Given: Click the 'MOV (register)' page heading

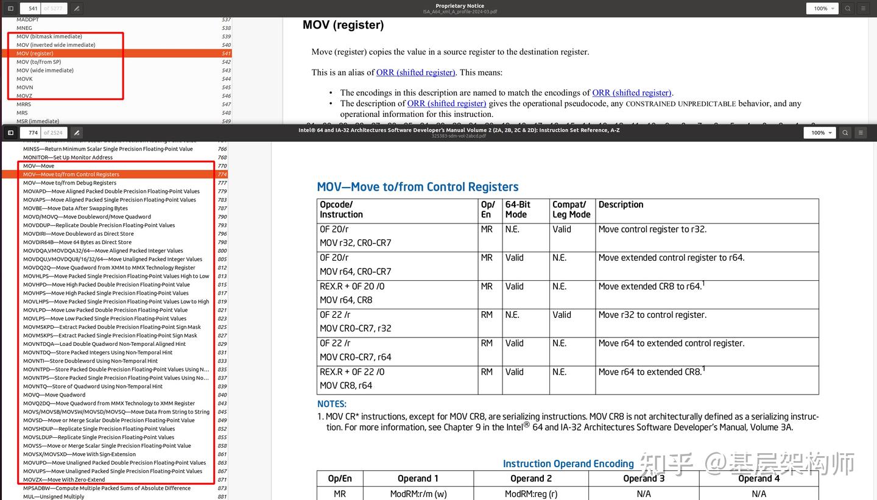Looking at the screenshot, I should 343,25.
